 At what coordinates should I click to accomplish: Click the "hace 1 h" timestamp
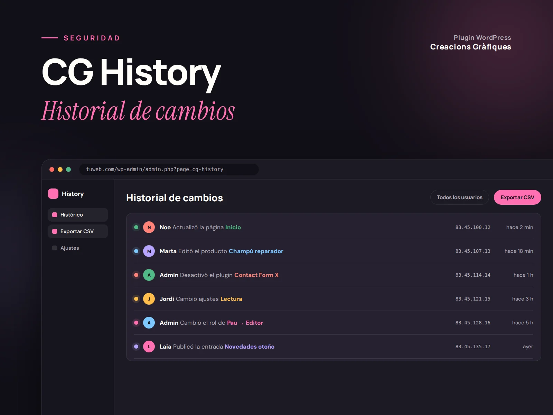point(523,275)
